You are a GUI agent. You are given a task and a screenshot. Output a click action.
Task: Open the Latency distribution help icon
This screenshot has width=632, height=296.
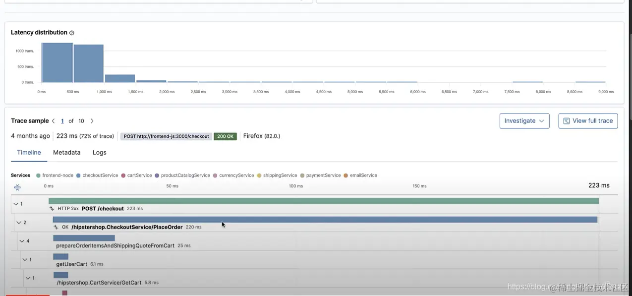[x=72, y=33]
